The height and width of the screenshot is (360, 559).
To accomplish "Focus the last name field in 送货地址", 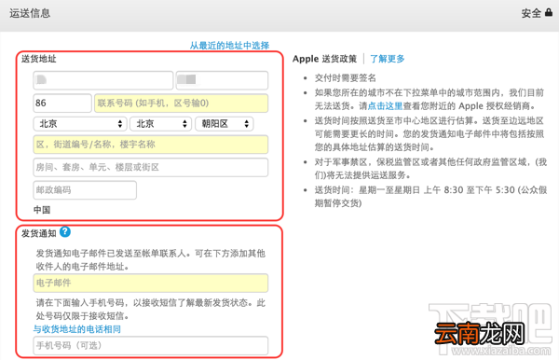I will click(x=103, y=80).
